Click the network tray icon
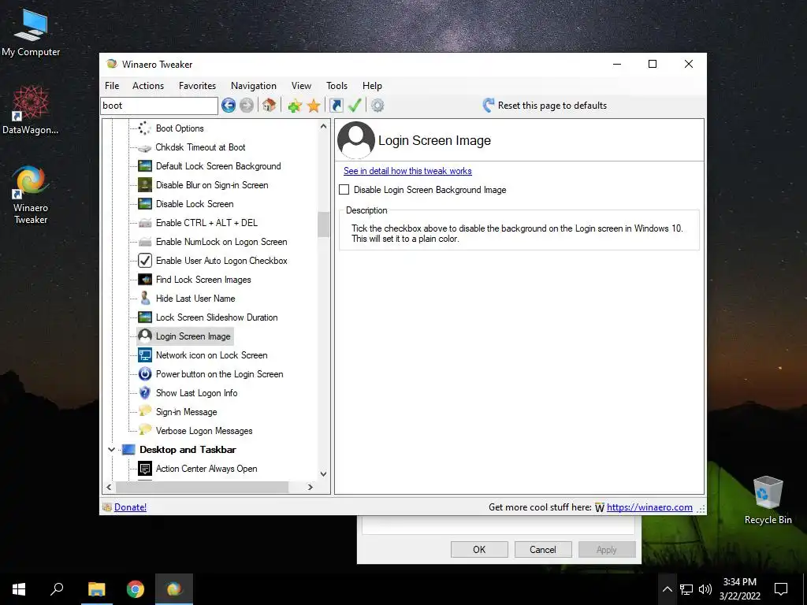 point(686,589)
